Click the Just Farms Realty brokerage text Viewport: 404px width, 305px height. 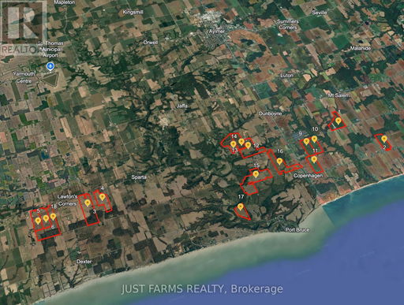[x=202, y=289]
